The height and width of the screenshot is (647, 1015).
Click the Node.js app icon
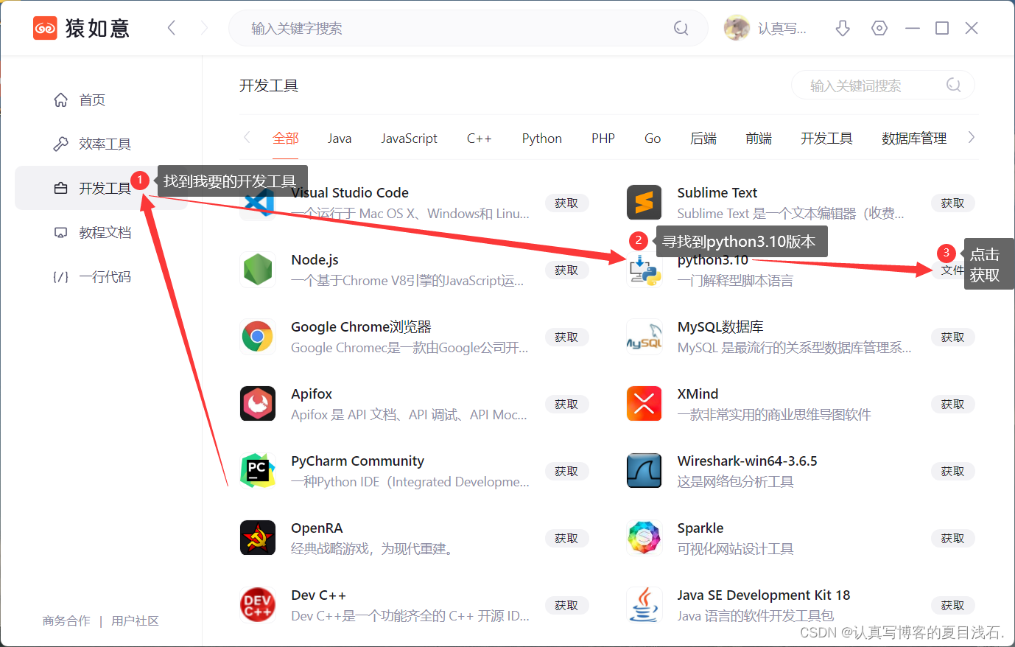[258, 270]
